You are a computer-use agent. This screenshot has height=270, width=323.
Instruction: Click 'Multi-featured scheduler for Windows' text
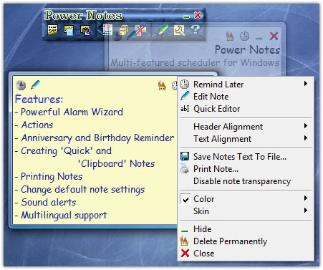[x=195, y=62]
